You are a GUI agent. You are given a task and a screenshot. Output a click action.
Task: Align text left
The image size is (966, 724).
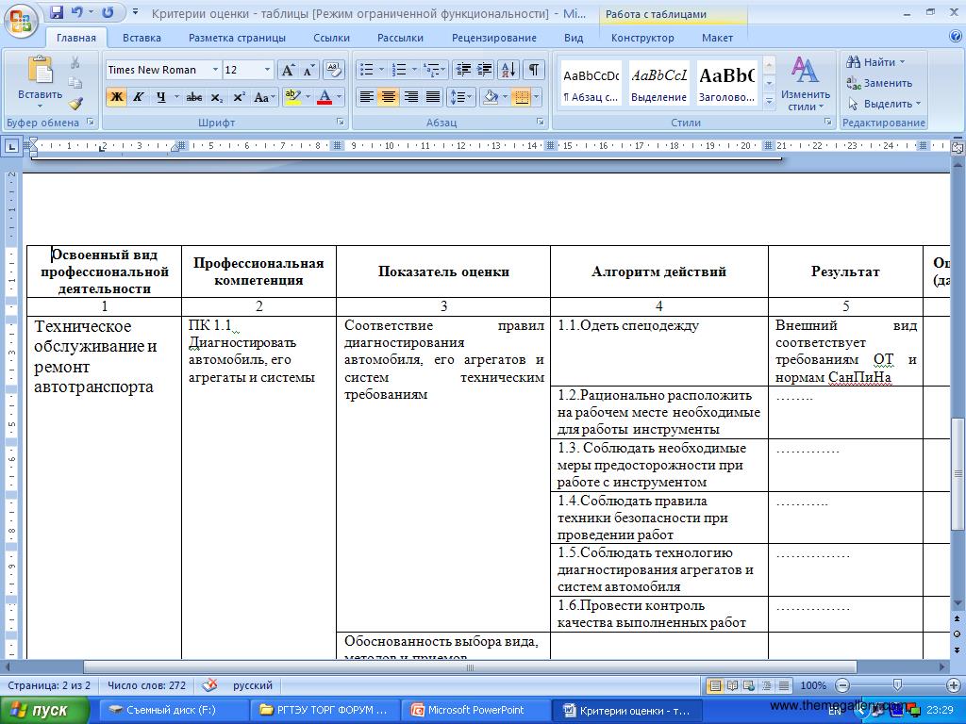tap(367, 97)
